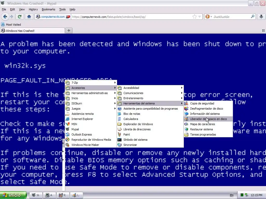The image size is (266, 199).
Task: Open Asistencia remota
Action: pyautogui.click(x=91, y=114)
